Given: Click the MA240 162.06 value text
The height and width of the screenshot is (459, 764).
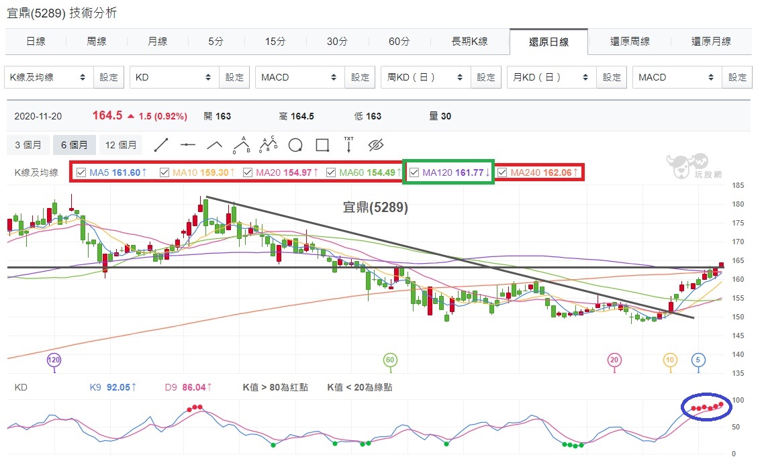Looking at the screenshot, I should coord(544,172).
